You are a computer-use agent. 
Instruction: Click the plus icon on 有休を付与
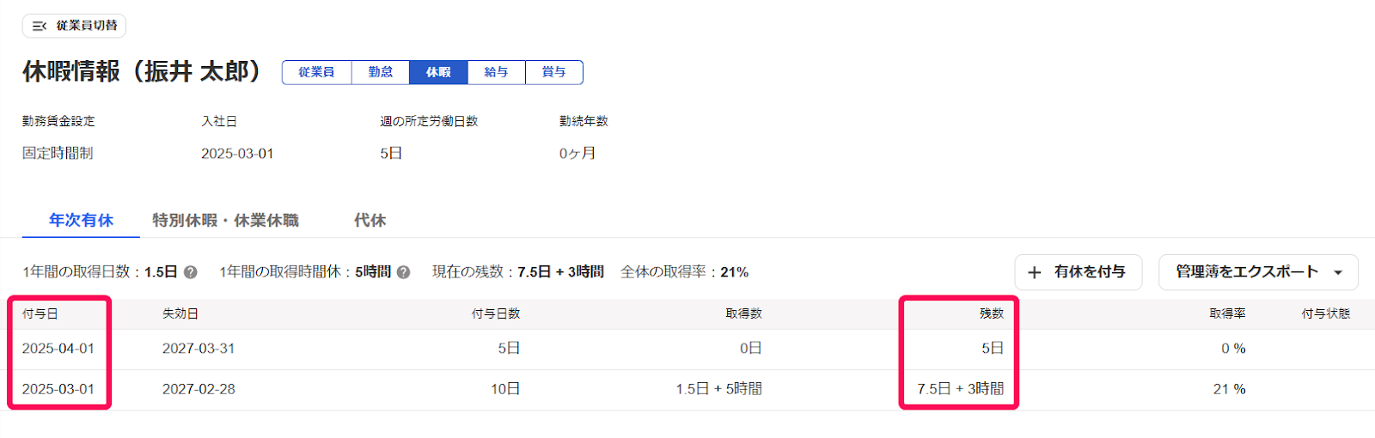tap(1035, 272)
